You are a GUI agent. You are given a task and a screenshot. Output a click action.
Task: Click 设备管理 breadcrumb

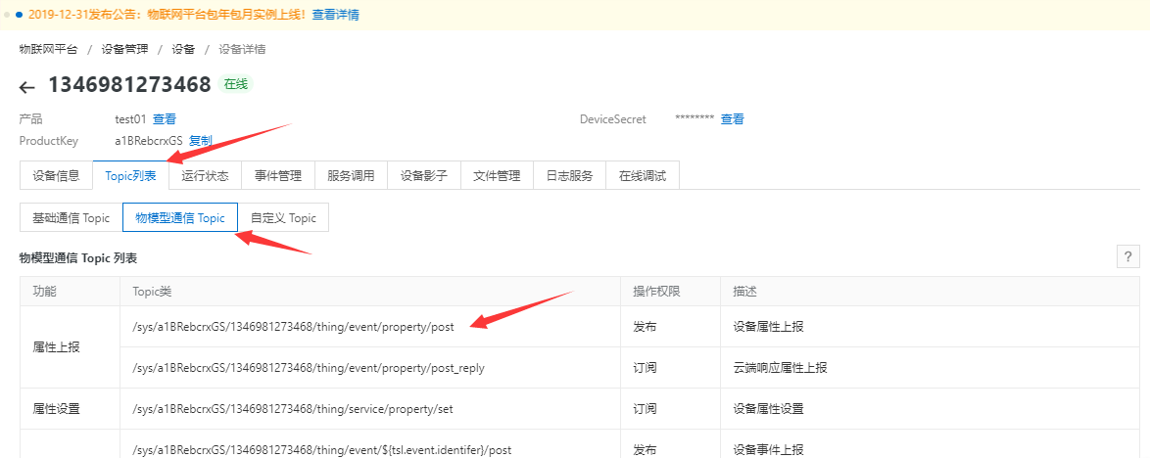coord(124,49)
